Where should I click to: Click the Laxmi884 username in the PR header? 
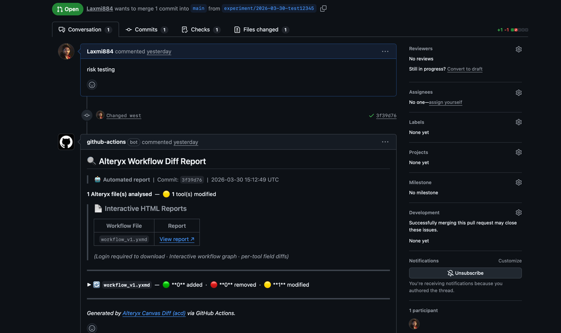[99, 8]
